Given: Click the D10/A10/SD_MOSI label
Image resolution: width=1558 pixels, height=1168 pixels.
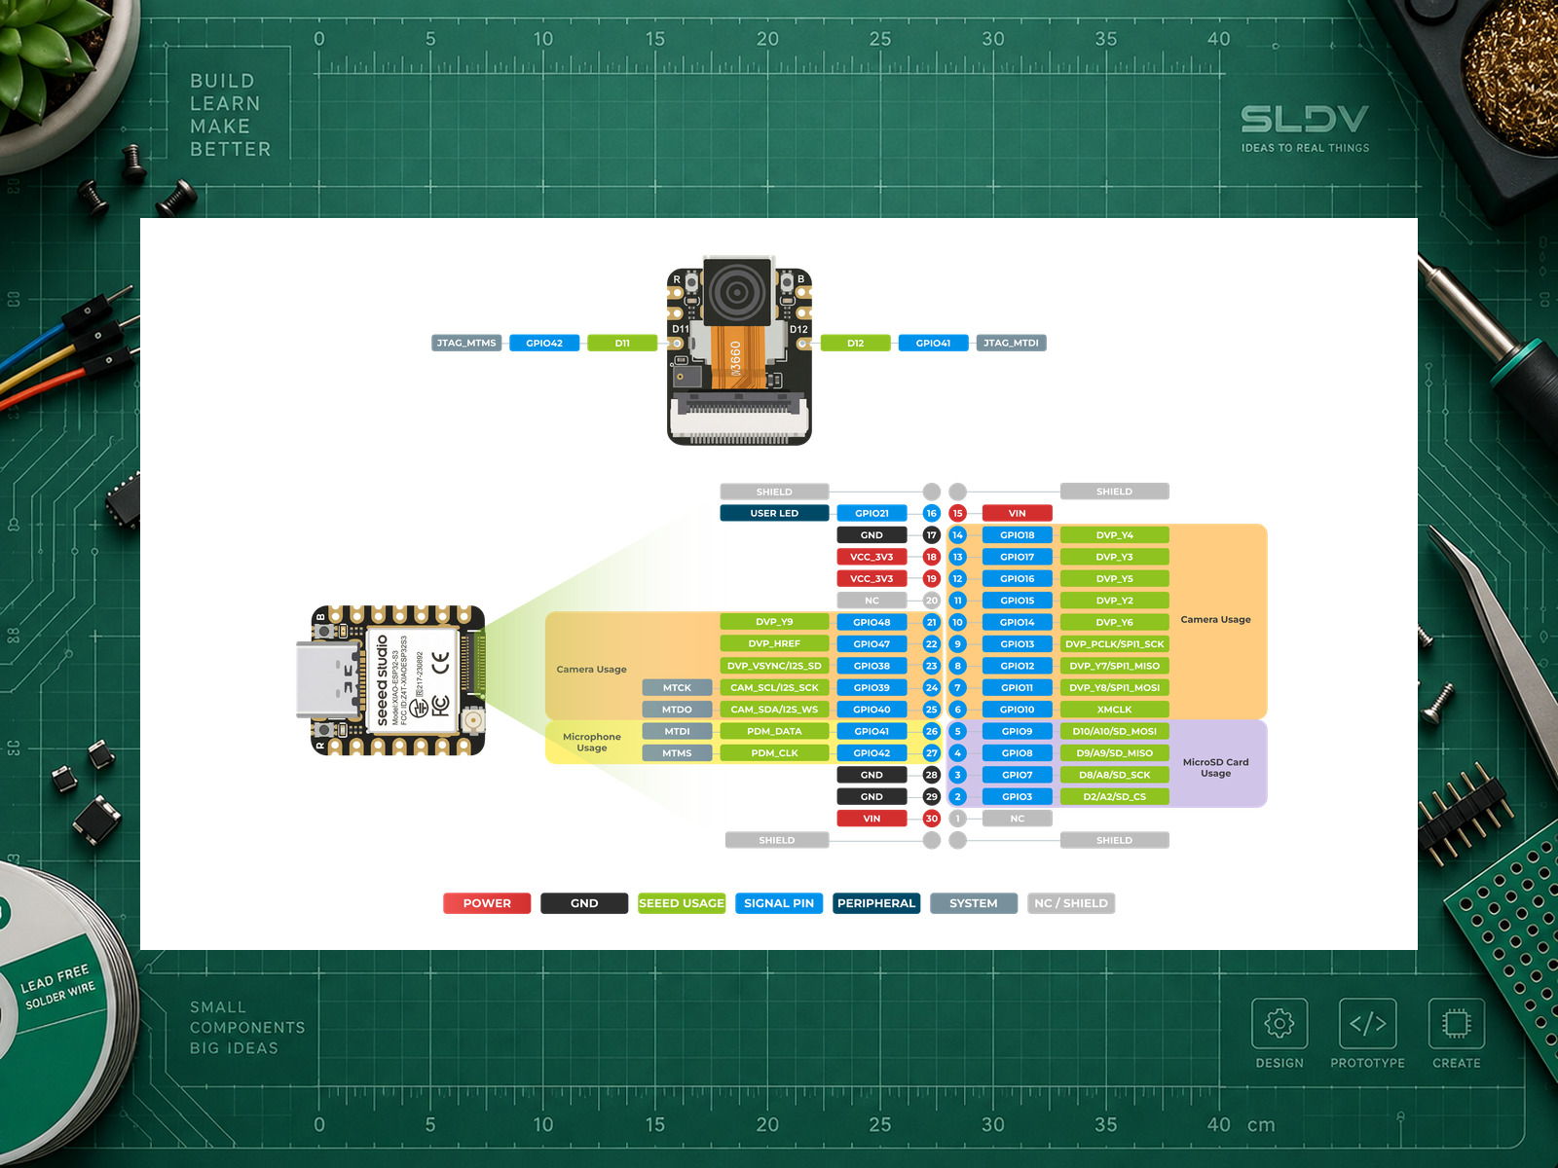Looking at the screenshot, I should click(x=1115, y=731).
